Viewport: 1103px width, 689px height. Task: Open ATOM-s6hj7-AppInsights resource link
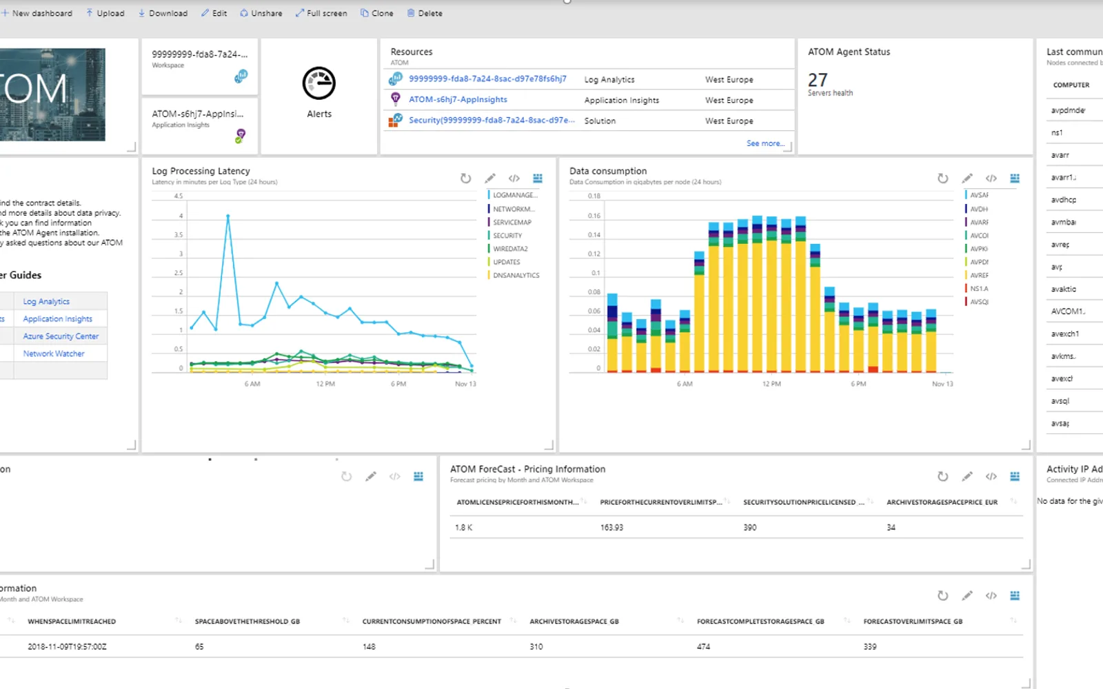point(458,100)
